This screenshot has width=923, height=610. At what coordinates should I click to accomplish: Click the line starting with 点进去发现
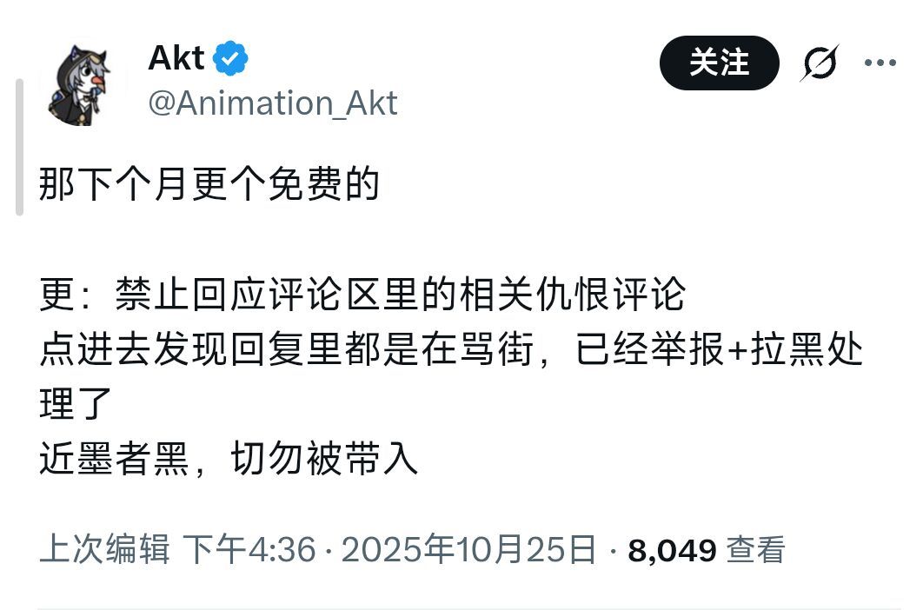coord(451,350)
